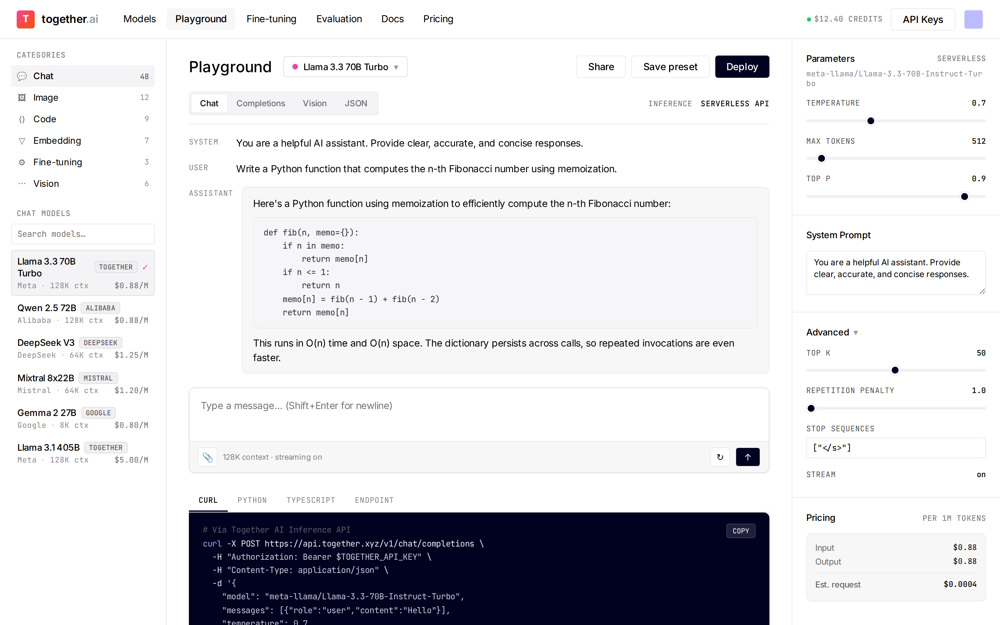1000x625 pixels.
Task: Adjust the TOP K slider handle
Action: coord(895,370)
